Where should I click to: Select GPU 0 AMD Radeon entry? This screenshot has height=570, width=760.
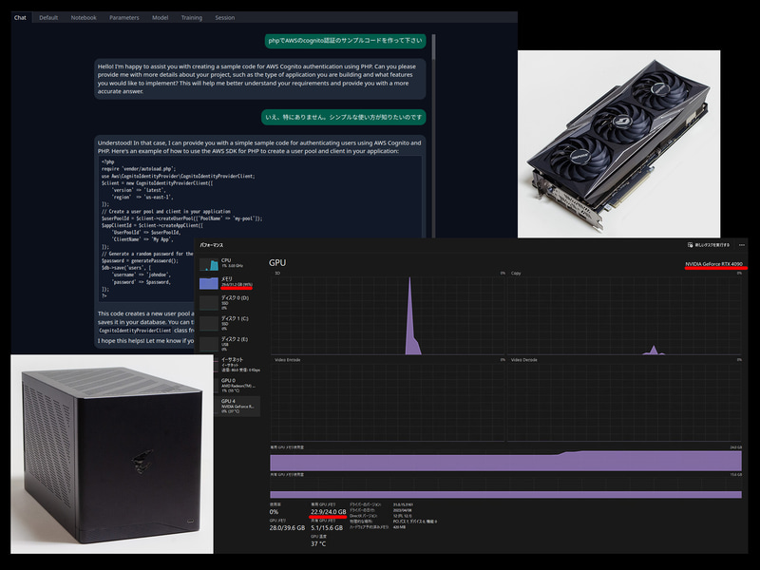coord(237,385)
